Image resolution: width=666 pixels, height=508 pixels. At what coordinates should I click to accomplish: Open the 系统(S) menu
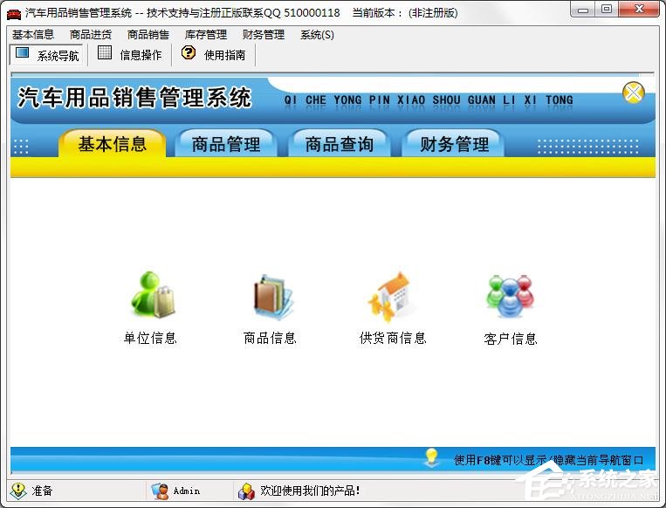click(x=317, y=34)
